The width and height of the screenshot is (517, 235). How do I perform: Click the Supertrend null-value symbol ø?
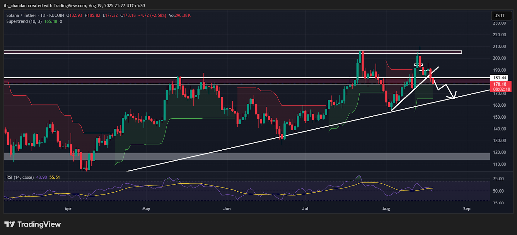click(x=61, y=21)
